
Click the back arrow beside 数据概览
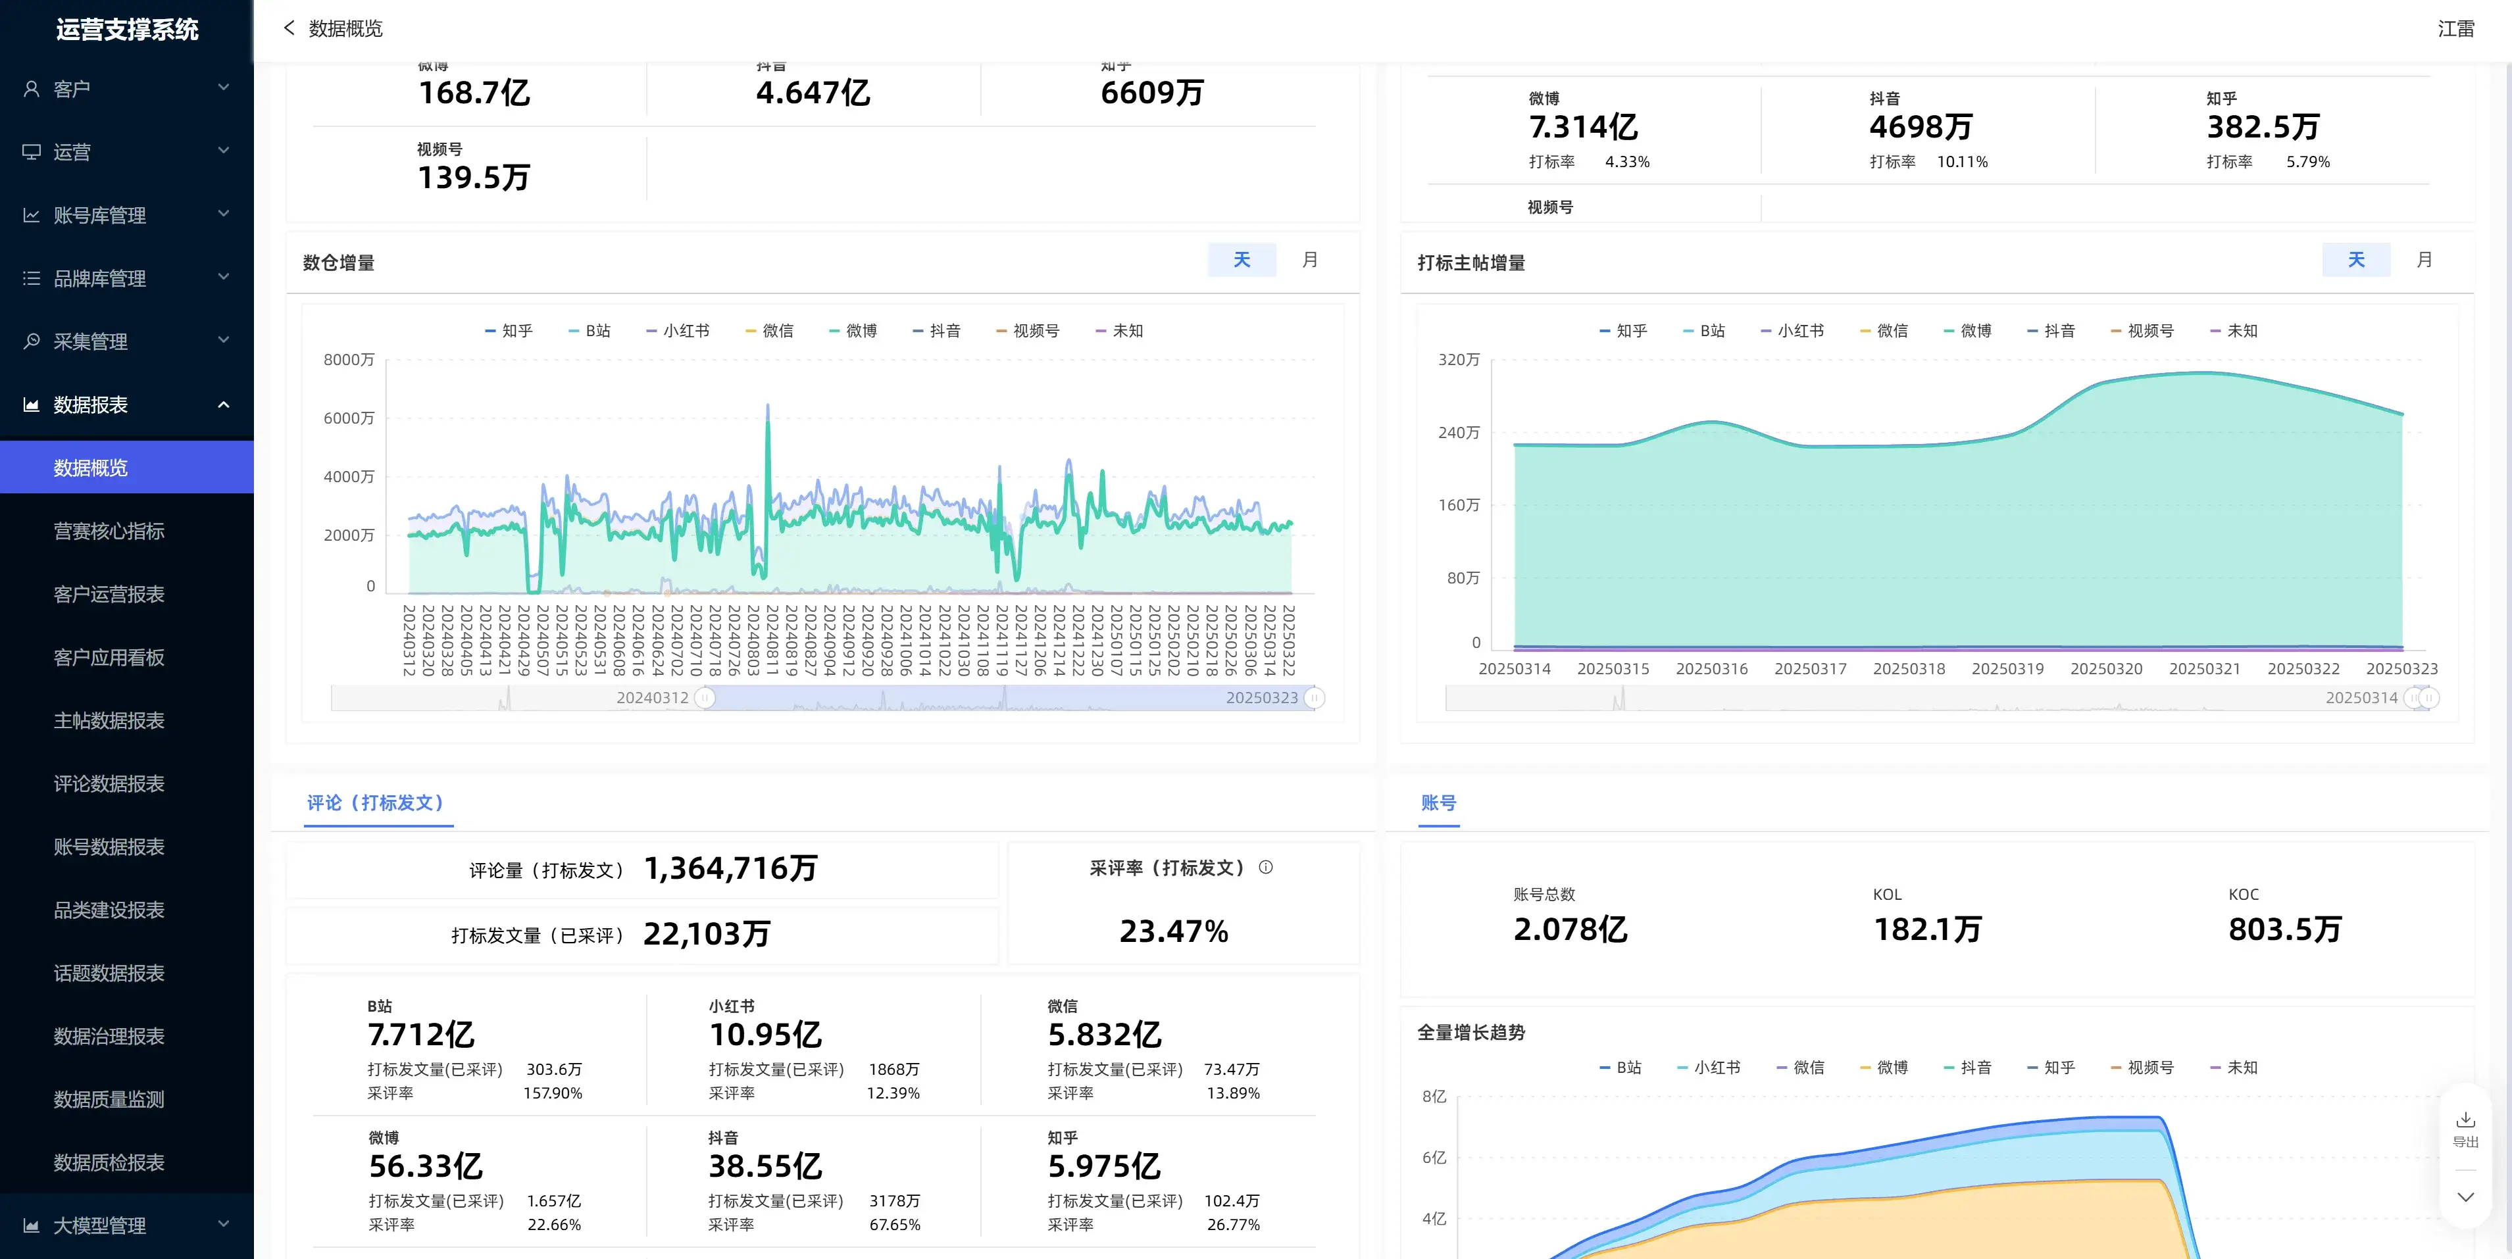[x=289, y=28]
